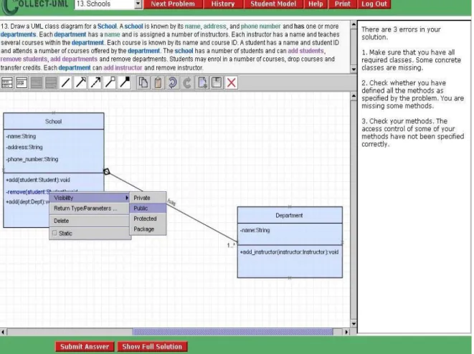This screenshot has width=474, height=354.
Task: Select the aggregation tool with white diamond
Action: pos(110,82)
